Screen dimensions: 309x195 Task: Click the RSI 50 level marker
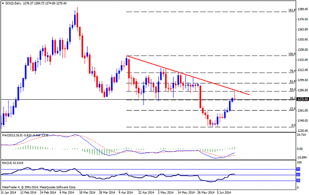298,175
